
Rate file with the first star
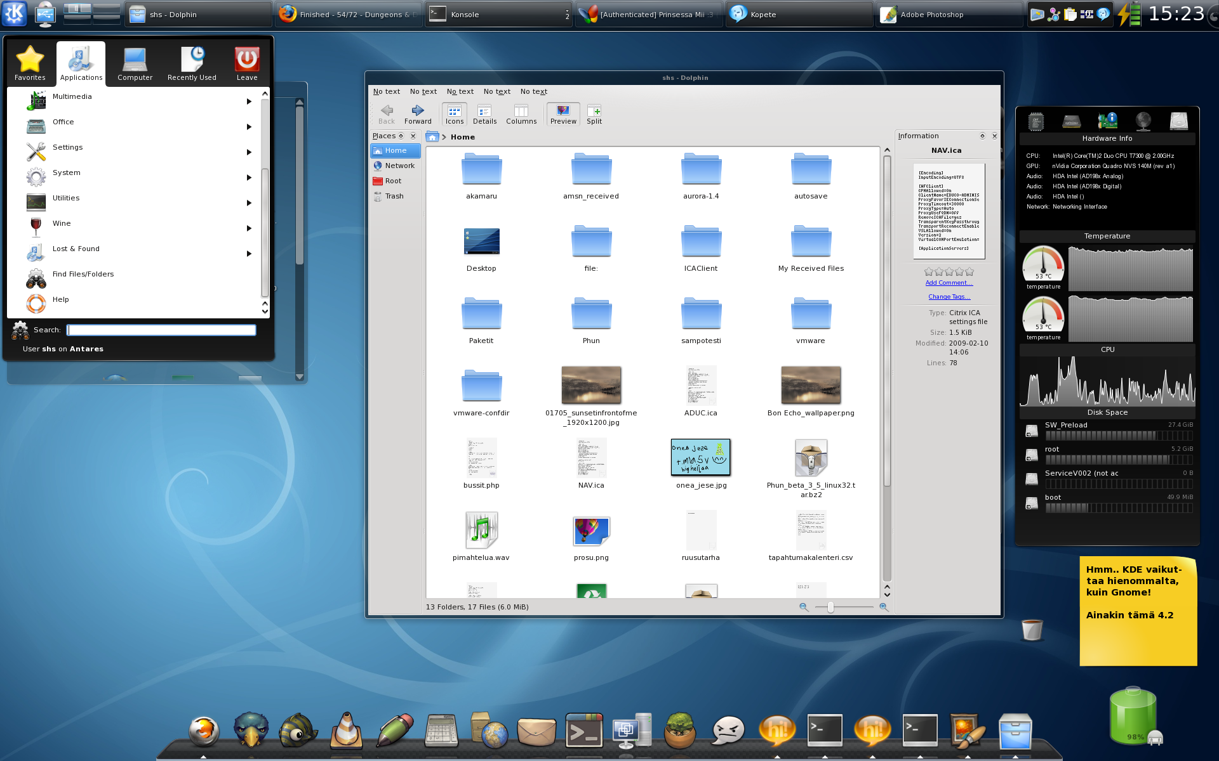click(x=929, y=271)
